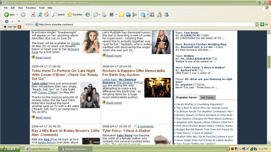Open the Favorites menu
The height and width of the screenshot is (152, 271).
pos(31,8)
